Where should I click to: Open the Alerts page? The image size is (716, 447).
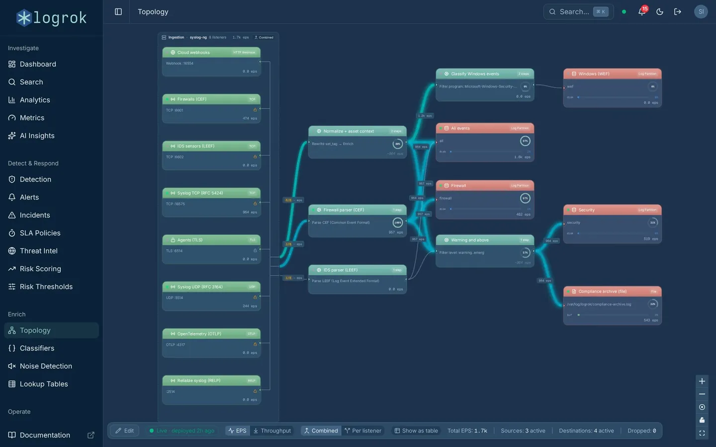(x=51, y=197)
